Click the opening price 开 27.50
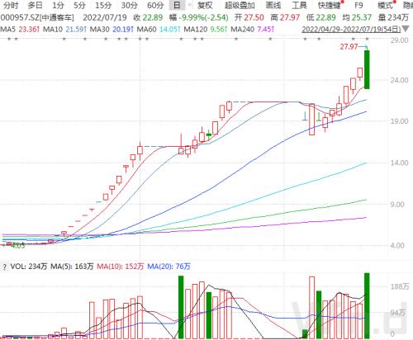This screenshot has width=413, height=340. [x=249, y=17]
